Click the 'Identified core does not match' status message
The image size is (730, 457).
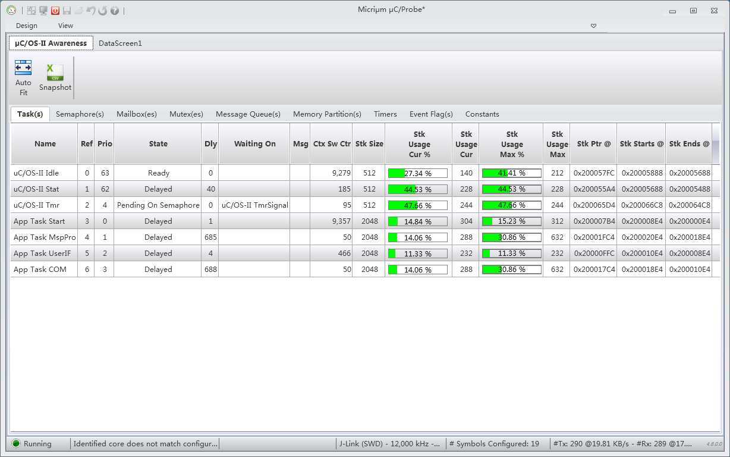[146, 444]
